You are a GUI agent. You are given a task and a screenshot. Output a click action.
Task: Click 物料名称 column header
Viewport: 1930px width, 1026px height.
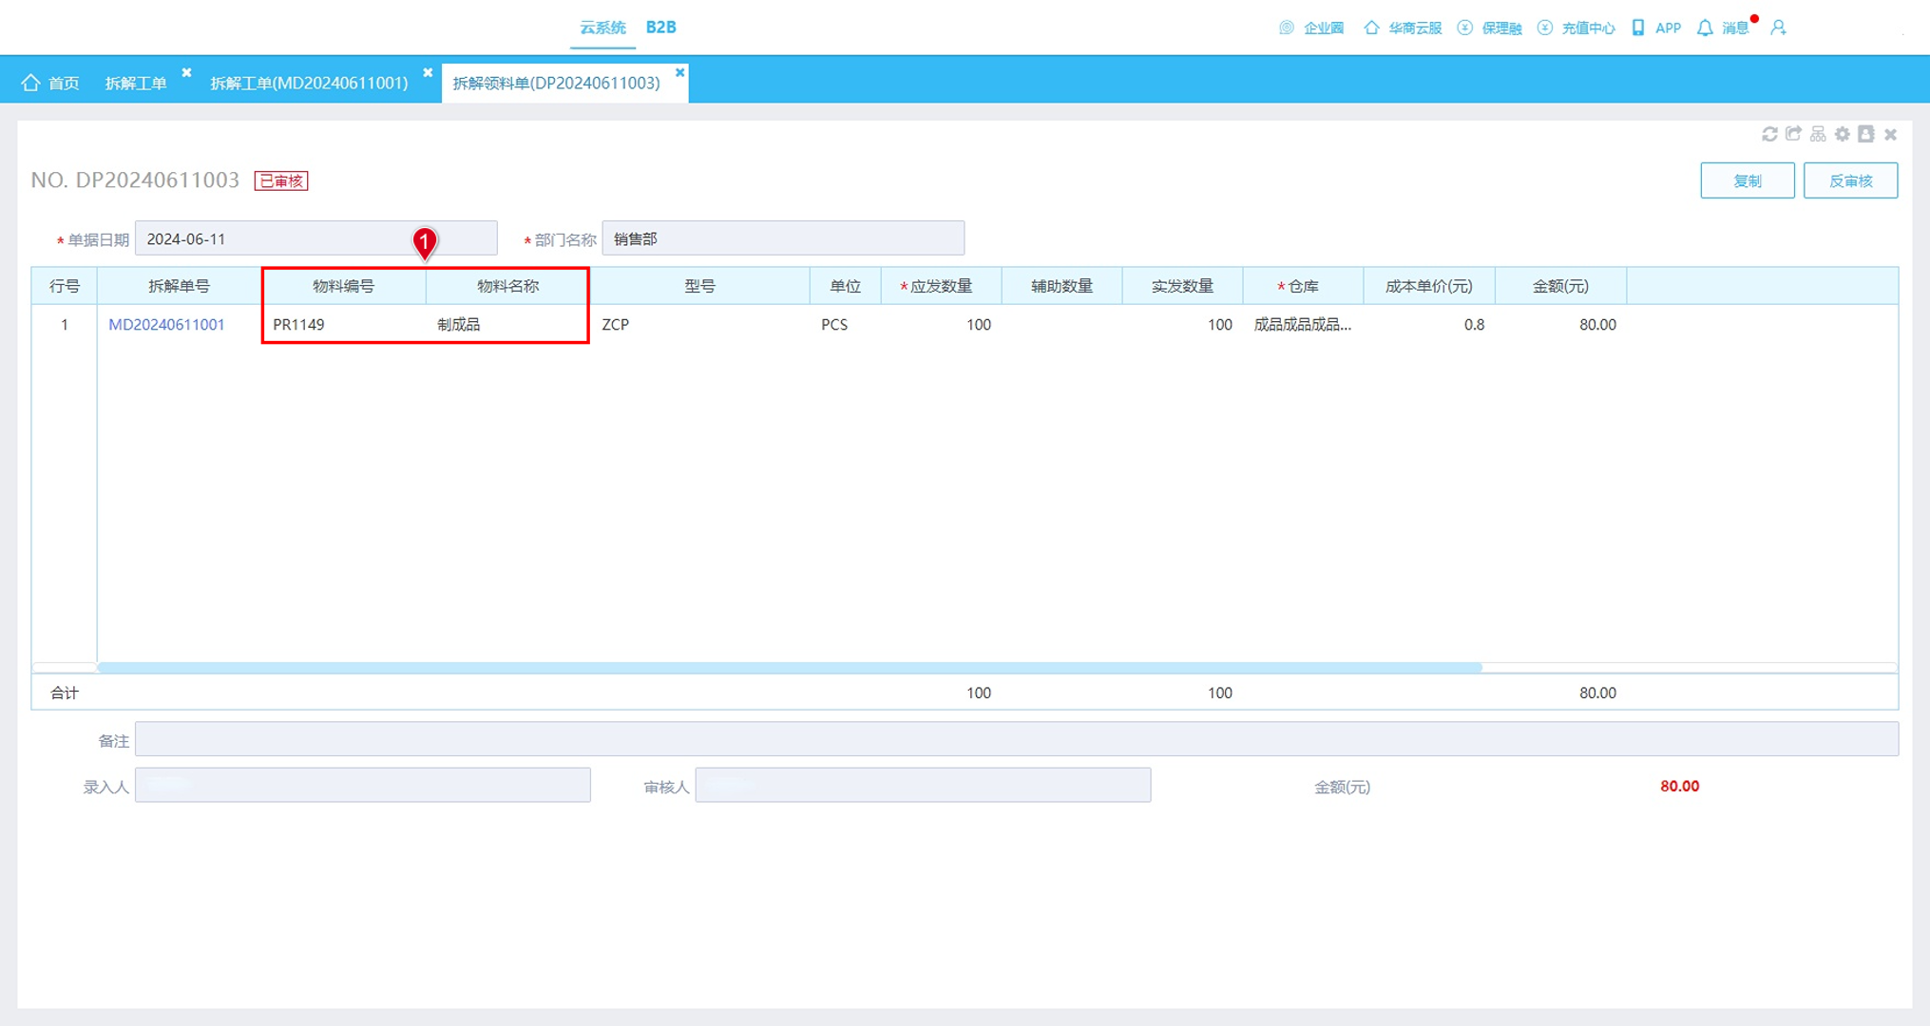click(507, 286)
